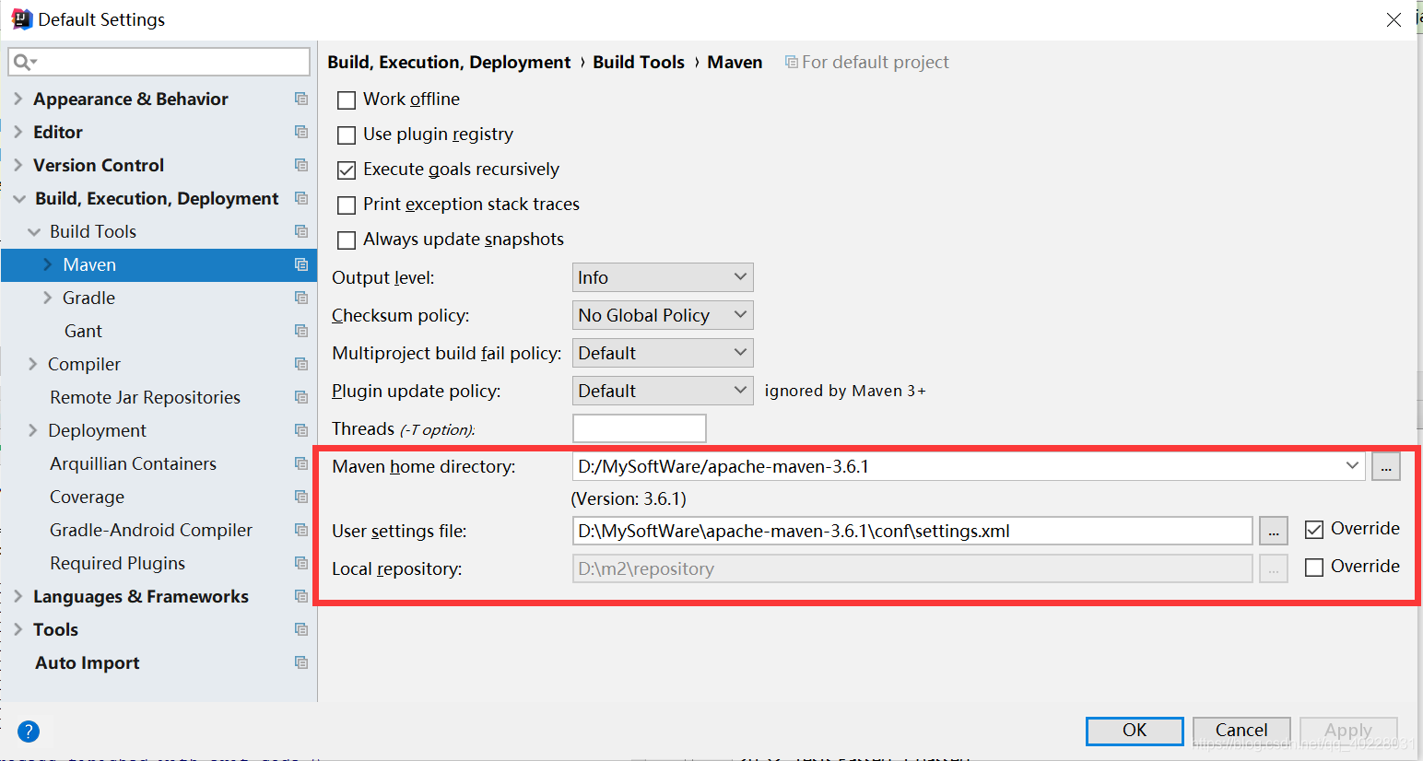The height and width of the screenshot is (761, 1423).
Task: Click the page icon beside Version Control
Action: coord(301,165)
